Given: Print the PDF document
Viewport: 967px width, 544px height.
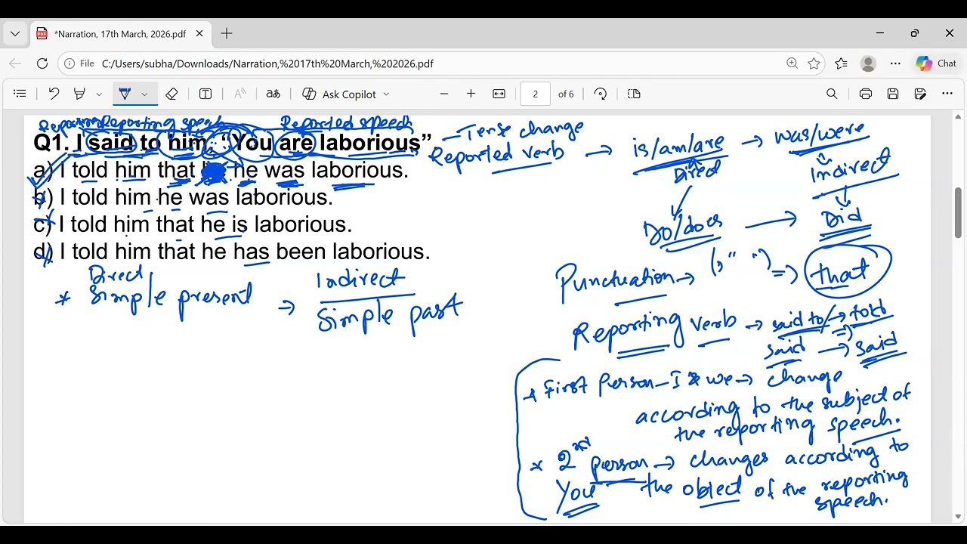Looking at the screenshot, I should [866, 94].
